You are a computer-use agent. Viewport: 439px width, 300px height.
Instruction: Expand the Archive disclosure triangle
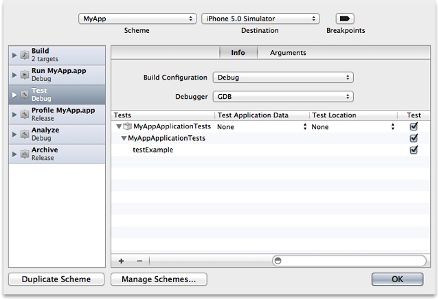pyautogui.click(x=14, y=154)
